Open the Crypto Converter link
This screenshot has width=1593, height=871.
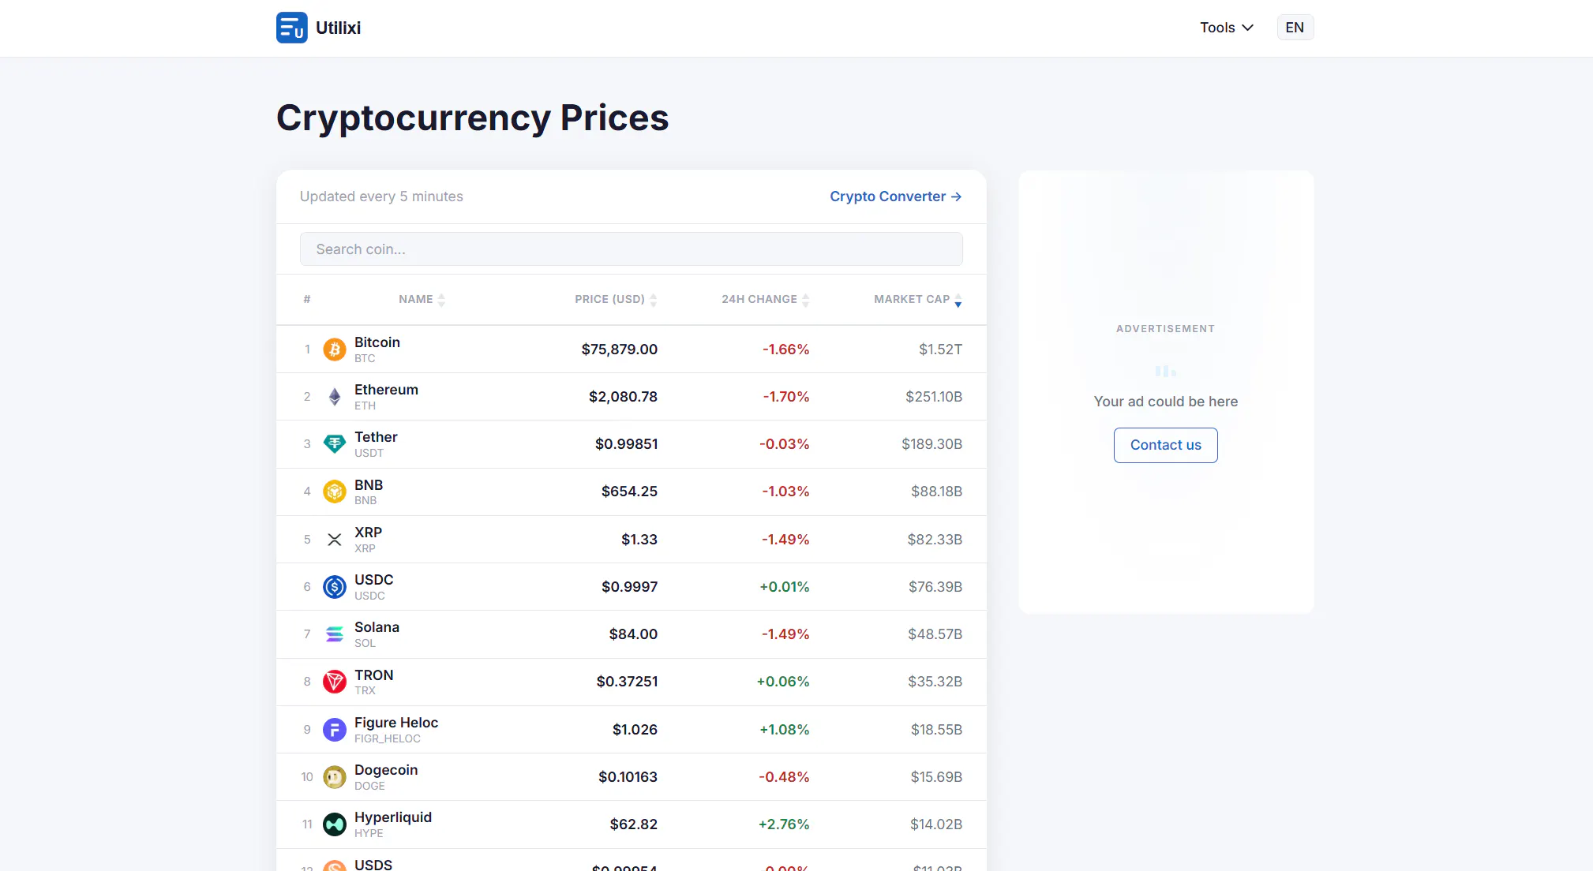click(x=895, y=196)
